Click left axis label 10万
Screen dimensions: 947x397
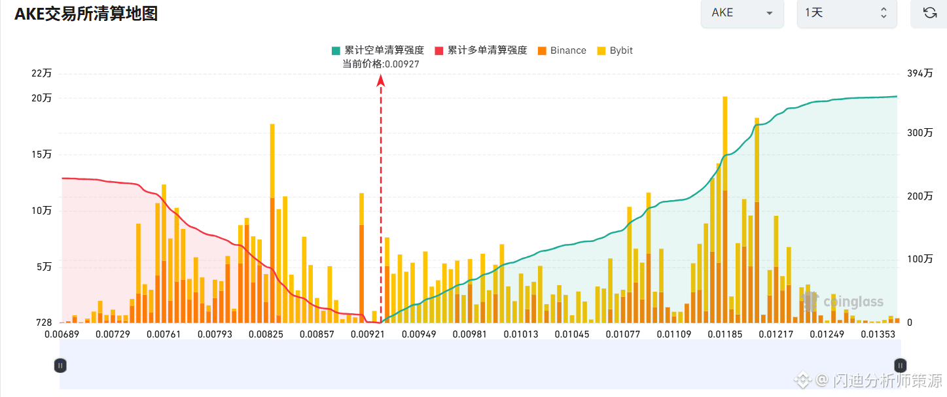coord(41,211)
